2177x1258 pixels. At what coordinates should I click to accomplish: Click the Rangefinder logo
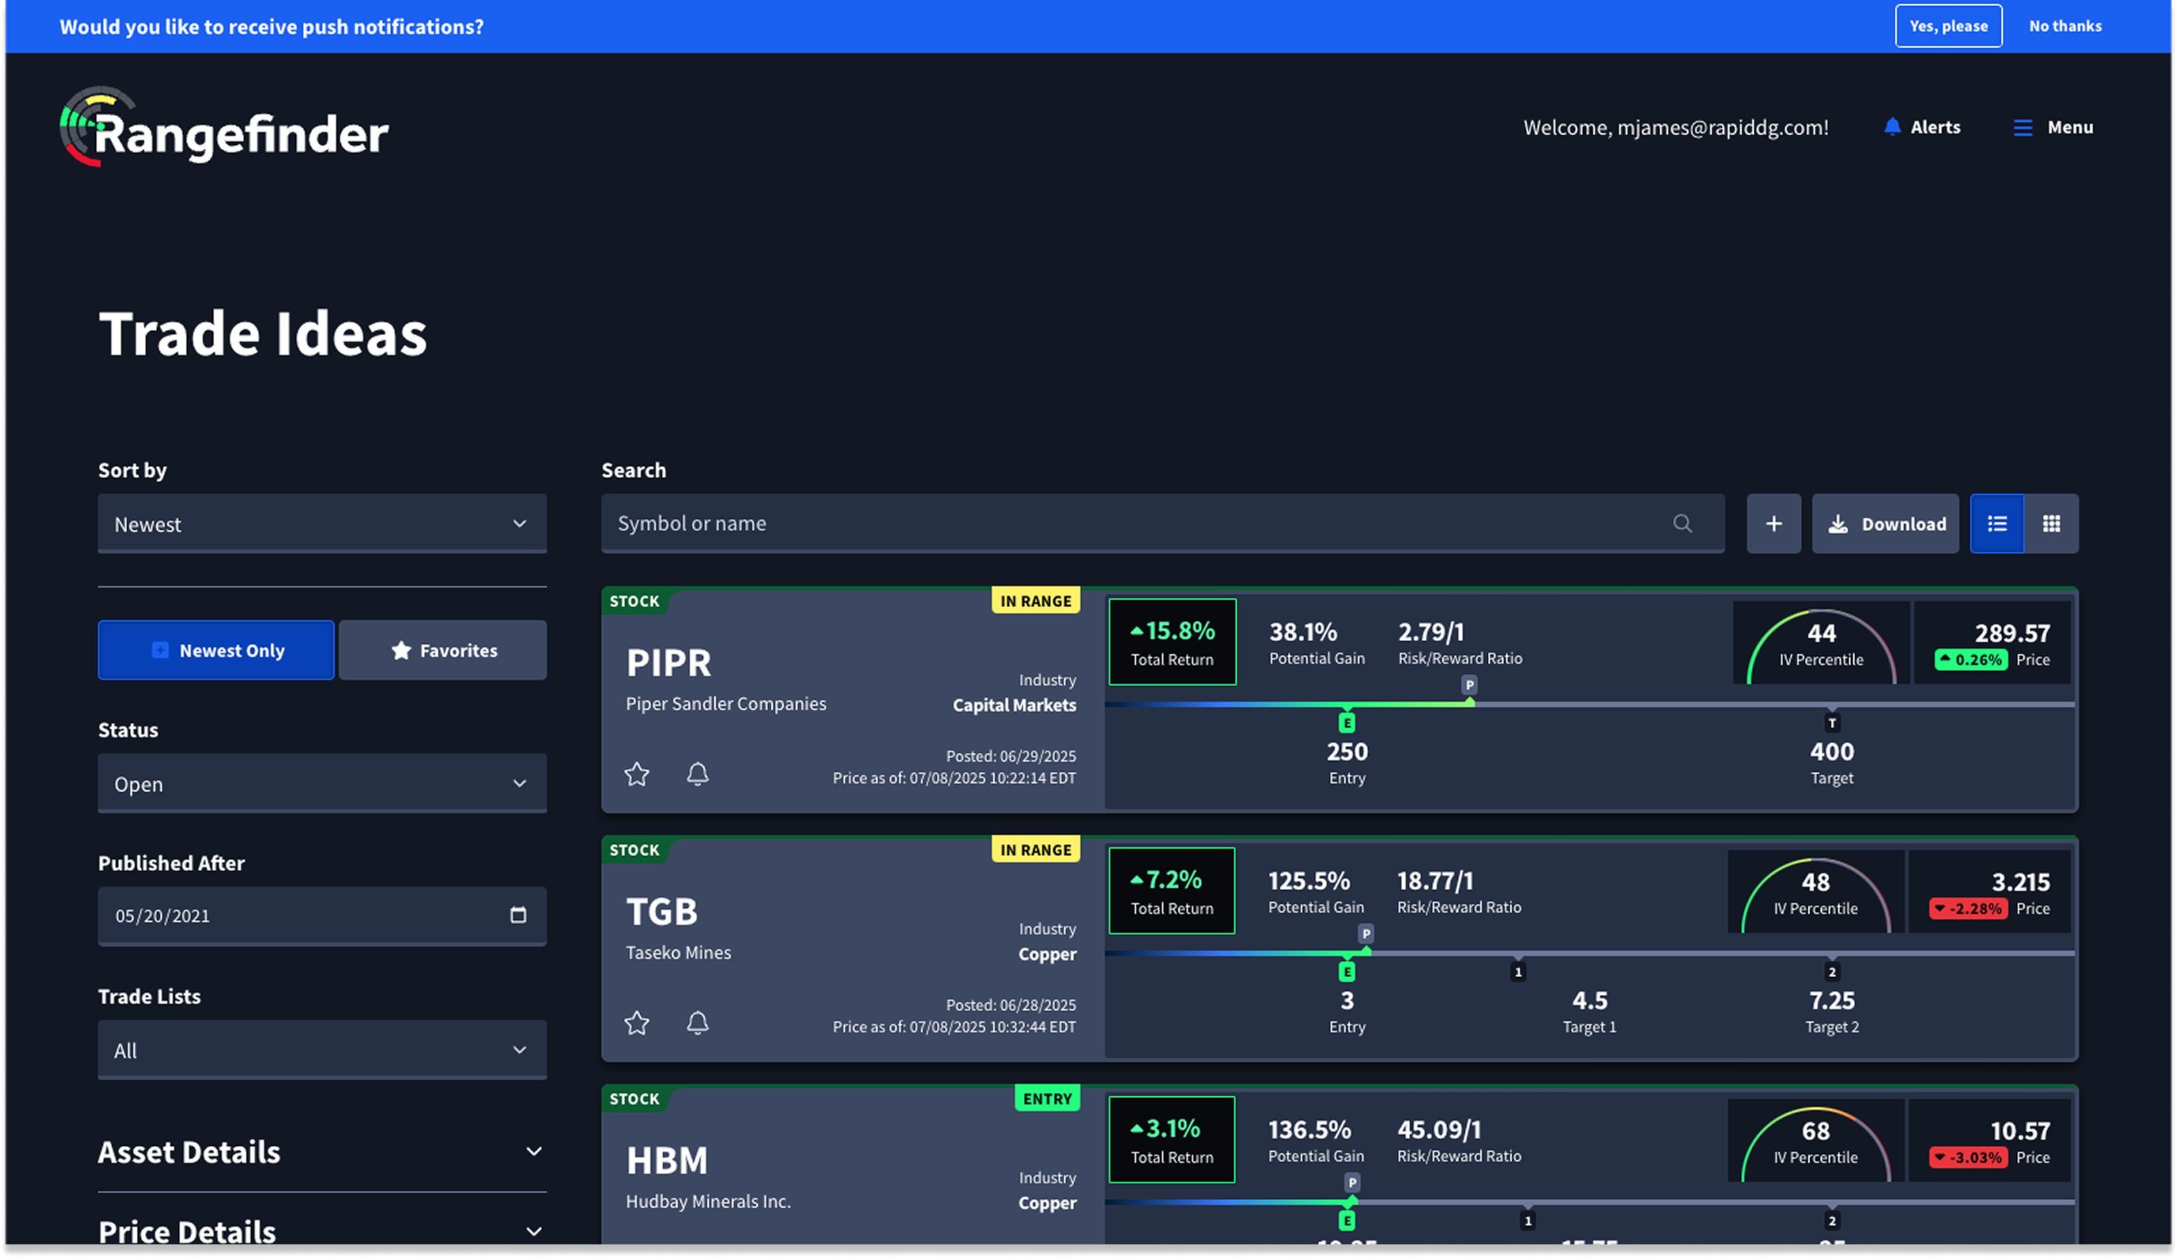coord(224,129)
